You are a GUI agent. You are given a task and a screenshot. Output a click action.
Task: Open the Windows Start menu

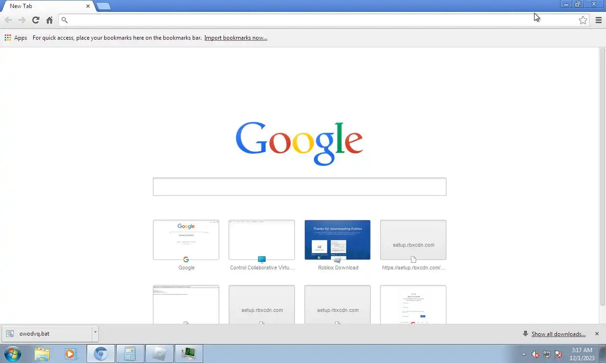click(x=13, y=354)
